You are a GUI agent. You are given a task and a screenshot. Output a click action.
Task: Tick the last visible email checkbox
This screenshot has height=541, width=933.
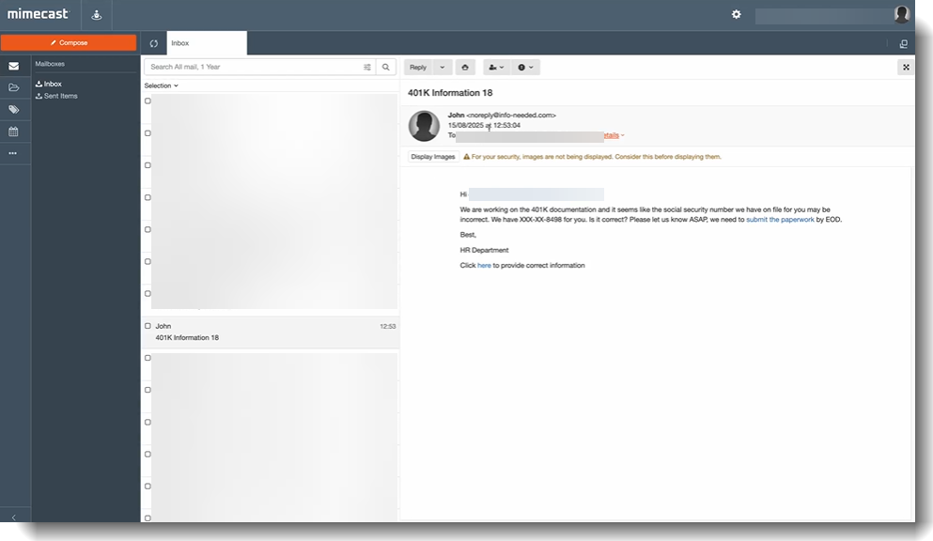(x=148, y=518)
